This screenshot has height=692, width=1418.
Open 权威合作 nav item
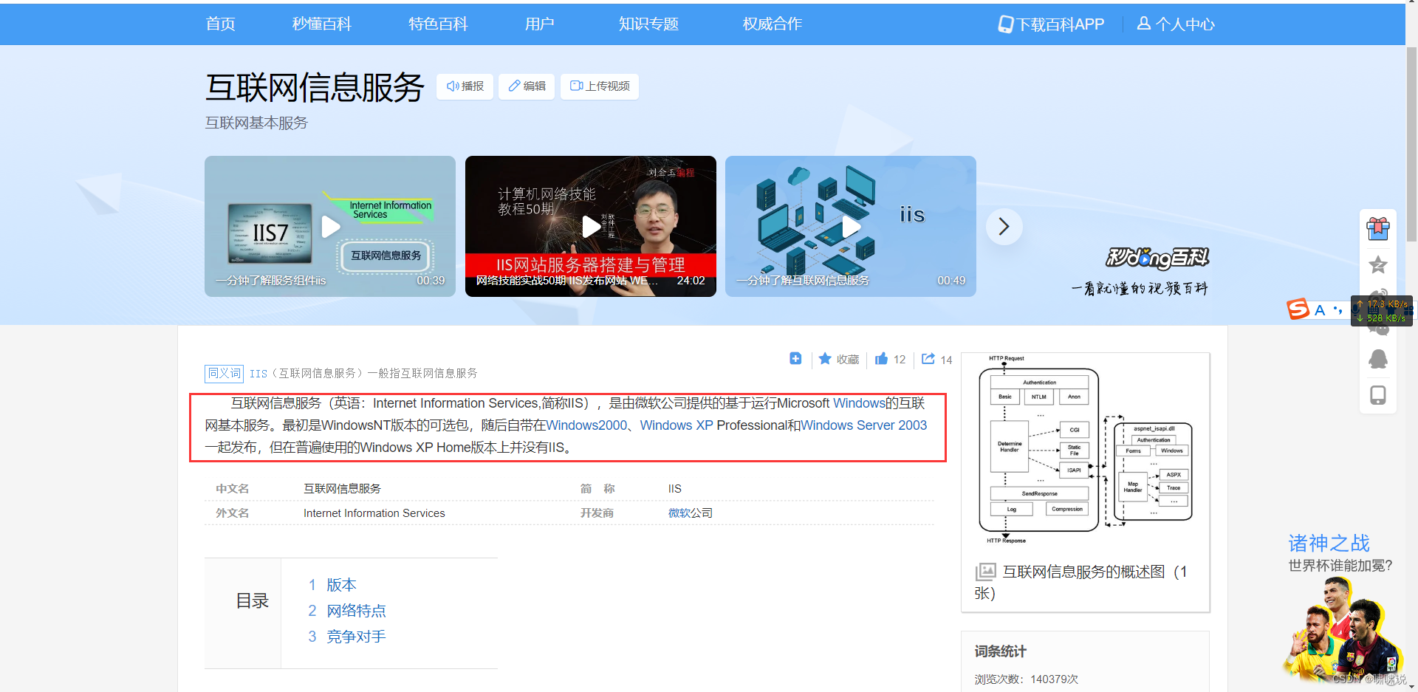[772, 24]
